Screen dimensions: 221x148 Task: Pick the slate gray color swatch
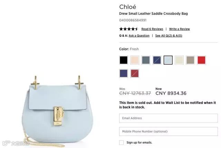click(146, 60)
